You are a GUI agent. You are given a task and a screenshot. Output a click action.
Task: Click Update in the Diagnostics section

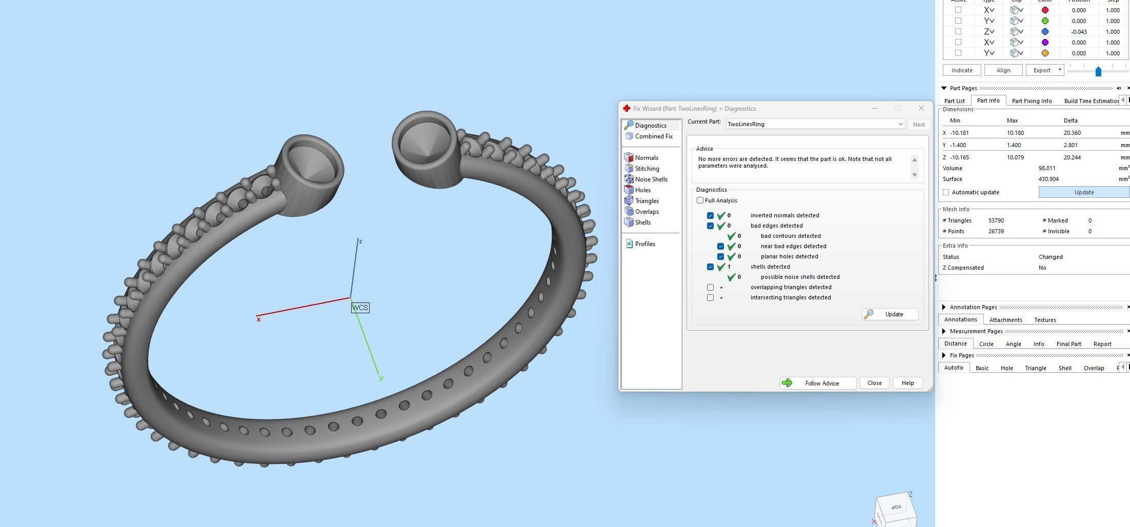pyautogui.click(x=890, y=314)
